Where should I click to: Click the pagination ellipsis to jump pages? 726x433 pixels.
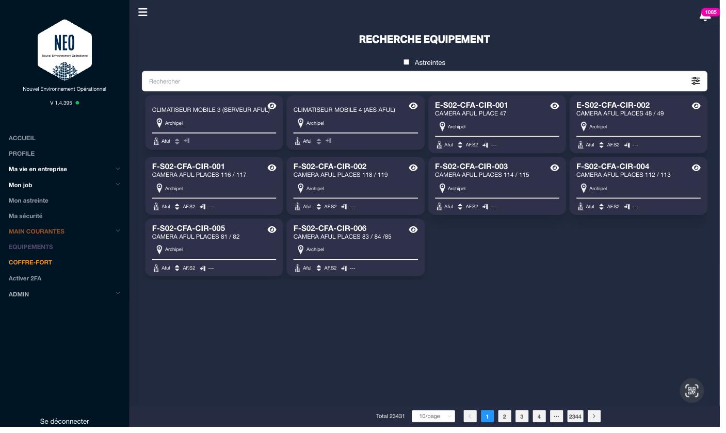pos(556,417)
